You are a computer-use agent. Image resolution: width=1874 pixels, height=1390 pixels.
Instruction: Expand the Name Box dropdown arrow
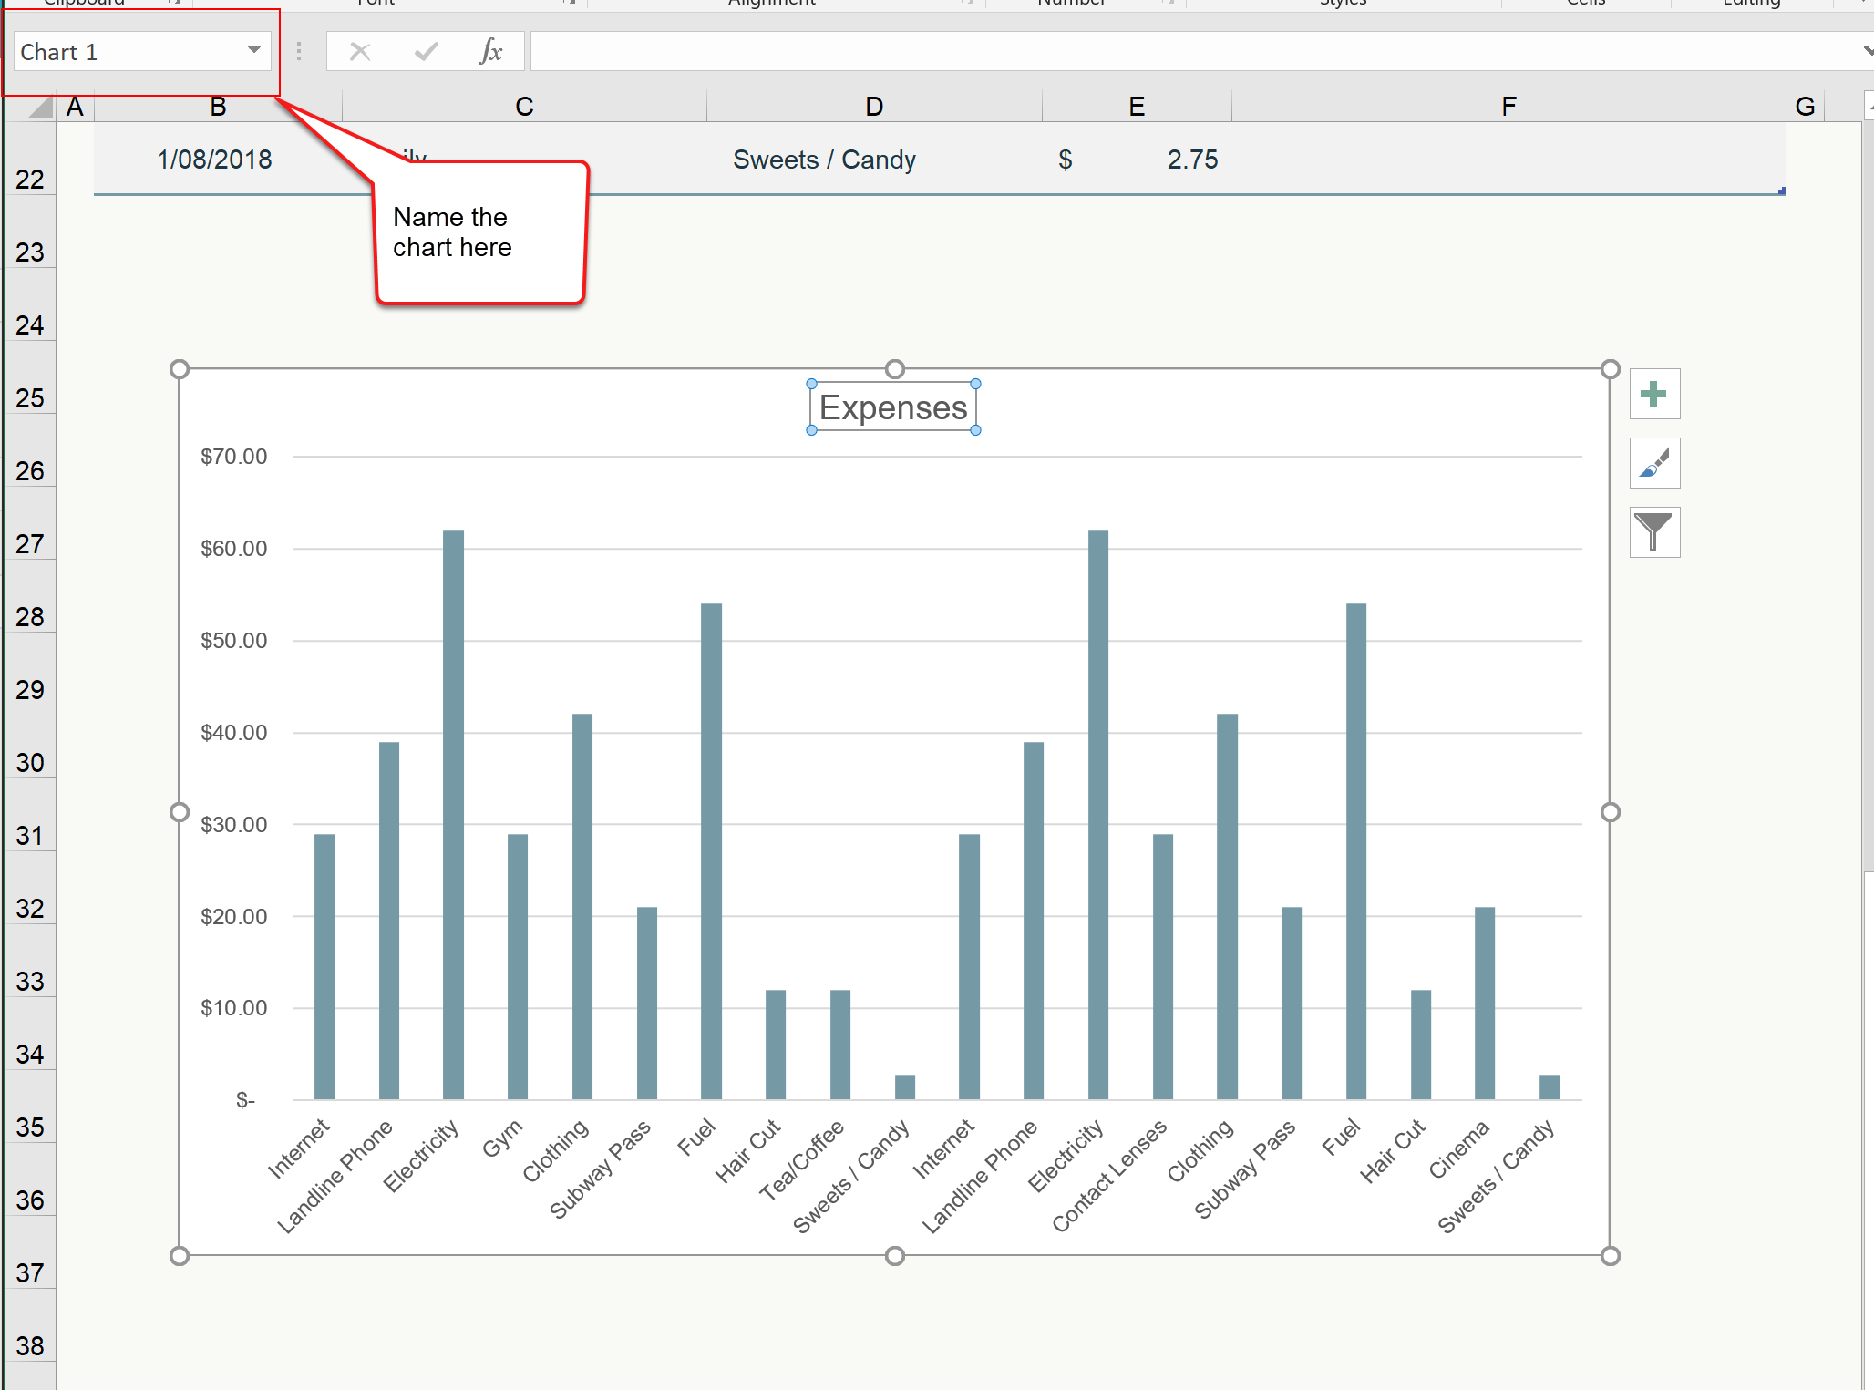click(x=254, y=51)
